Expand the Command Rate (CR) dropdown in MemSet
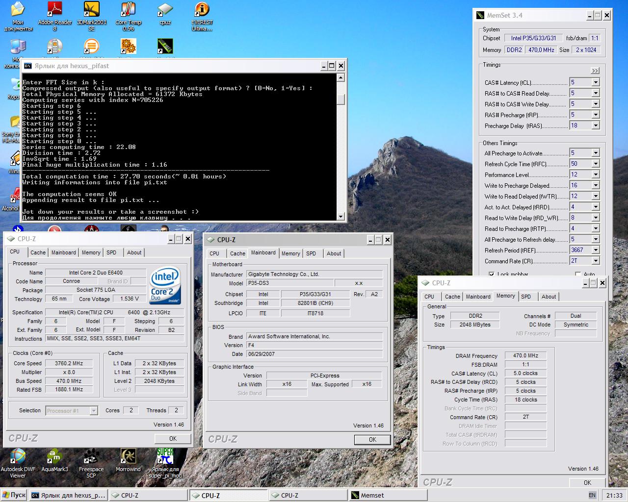The width and height of the screenshot is (628, 502). click(595, 261)
